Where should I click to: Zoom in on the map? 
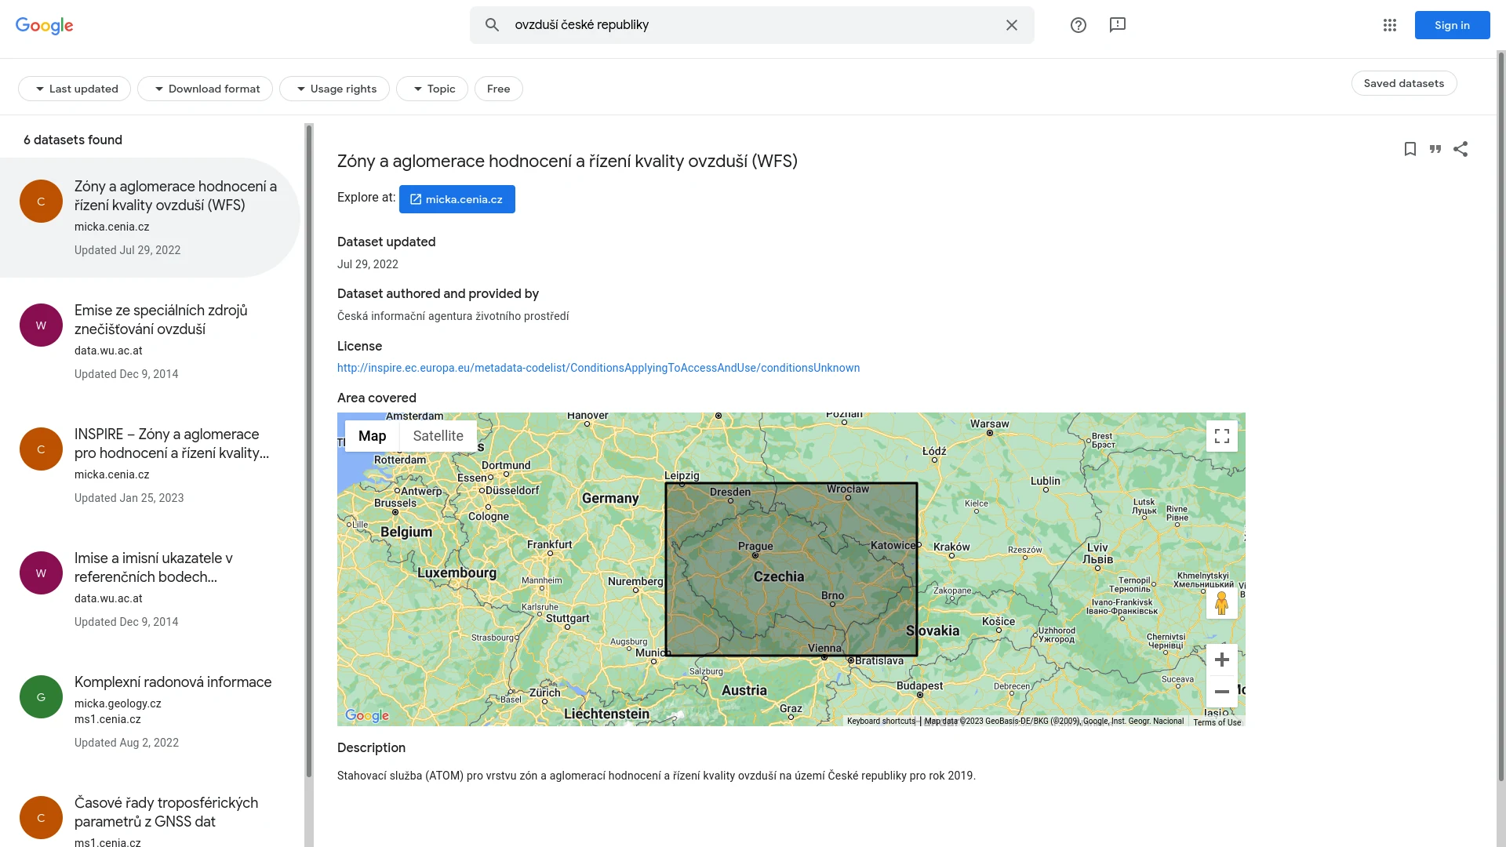tap(1222, 660)
